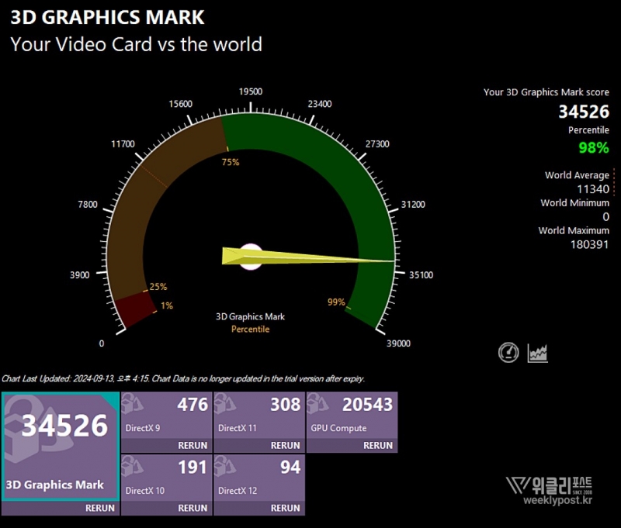Click the 39000 gauge scale label

[398, 343]
